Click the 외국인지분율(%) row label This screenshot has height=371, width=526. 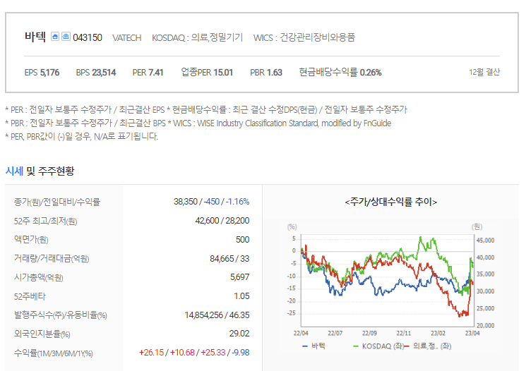click(42, 334)
